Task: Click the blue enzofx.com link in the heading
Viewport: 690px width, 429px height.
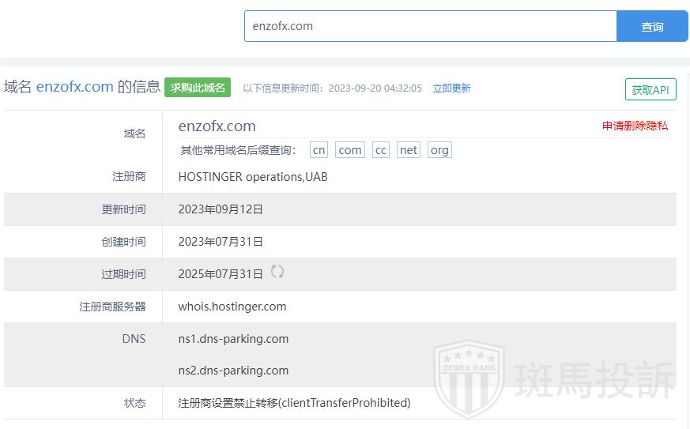Action: [75, 87]
